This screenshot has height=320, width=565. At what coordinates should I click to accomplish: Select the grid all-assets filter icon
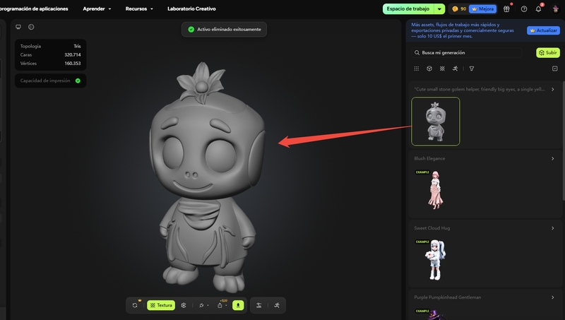[417, 69]
